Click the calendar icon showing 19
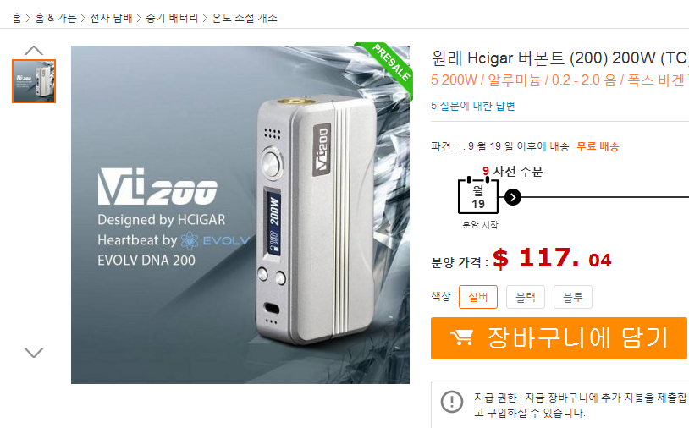Screen dimensions: 689x428 (x=478, y=195)
